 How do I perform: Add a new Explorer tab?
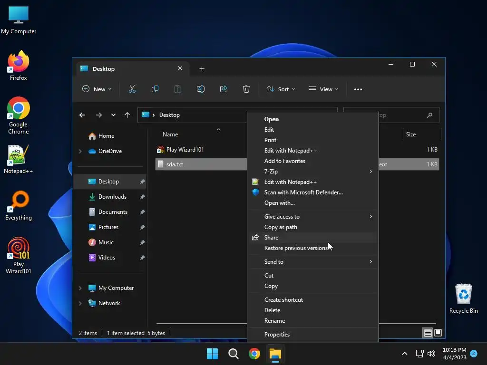(202, 69)
